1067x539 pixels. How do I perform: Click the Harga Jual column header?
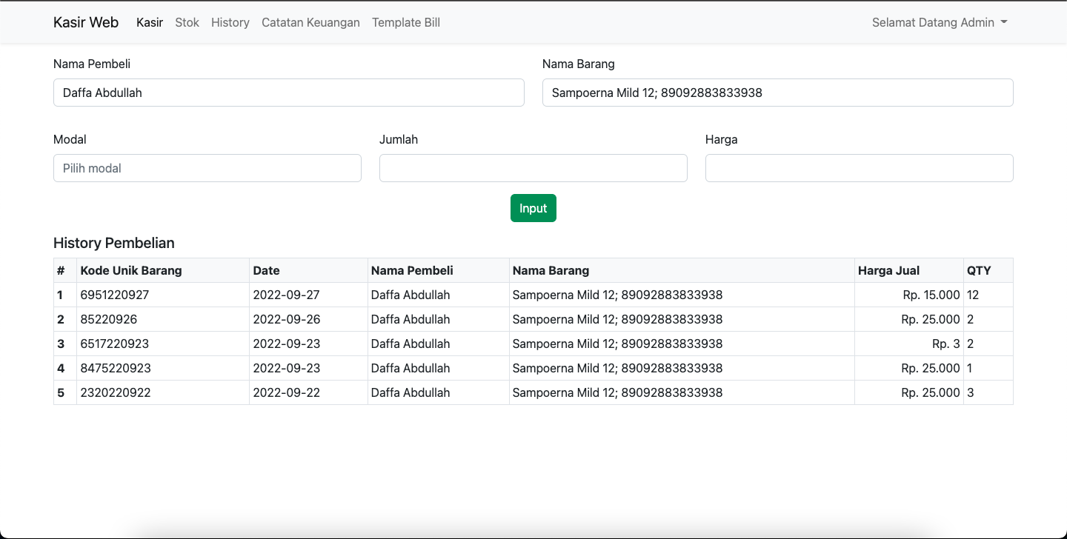pos(888,270)
